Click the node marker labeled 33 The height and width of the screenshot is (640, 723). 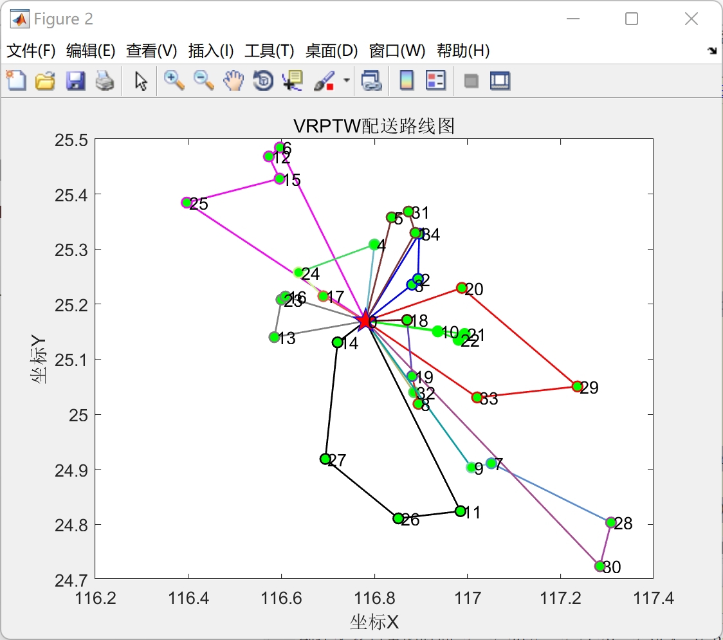click(477, 397)
